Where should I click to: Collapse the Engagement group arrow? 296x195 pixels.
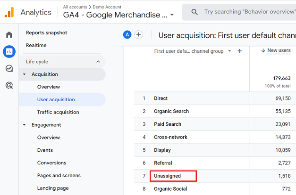25,125
